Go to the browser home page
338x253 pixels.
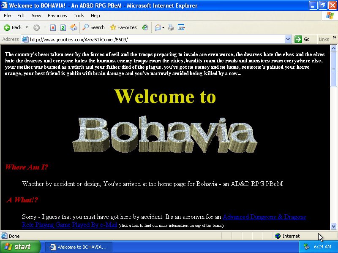pyautogui.click(x=73, y=27)
